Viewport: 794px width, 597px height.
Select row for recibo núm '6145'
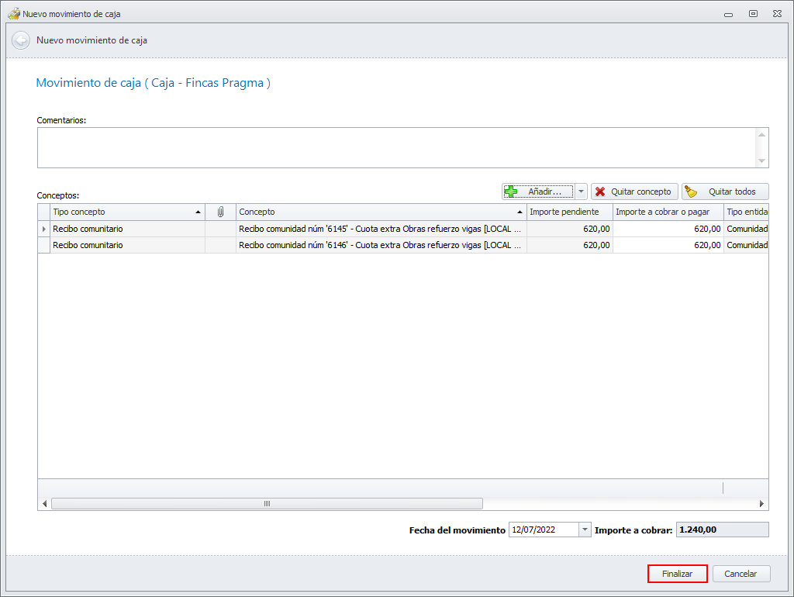tap(403, 229)
